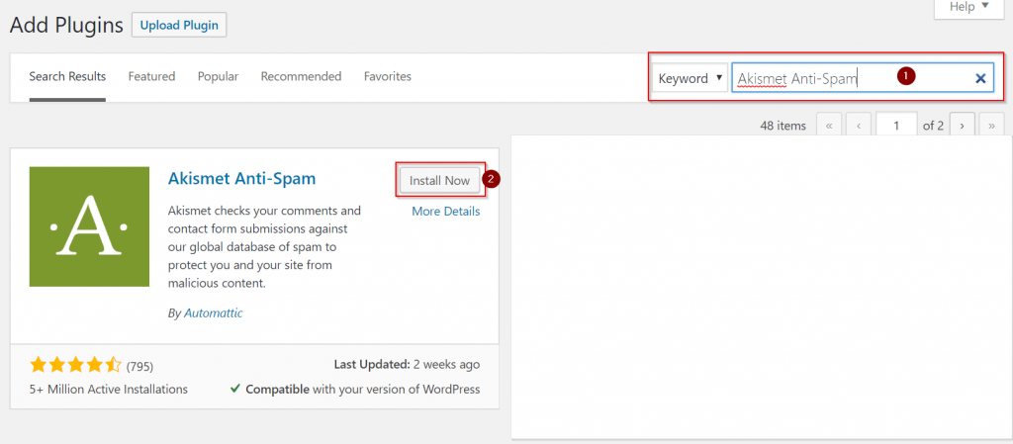This screenshot has width=1013, height=444.
Task: Go to previous page of results
Action: (x=859, y=126)
